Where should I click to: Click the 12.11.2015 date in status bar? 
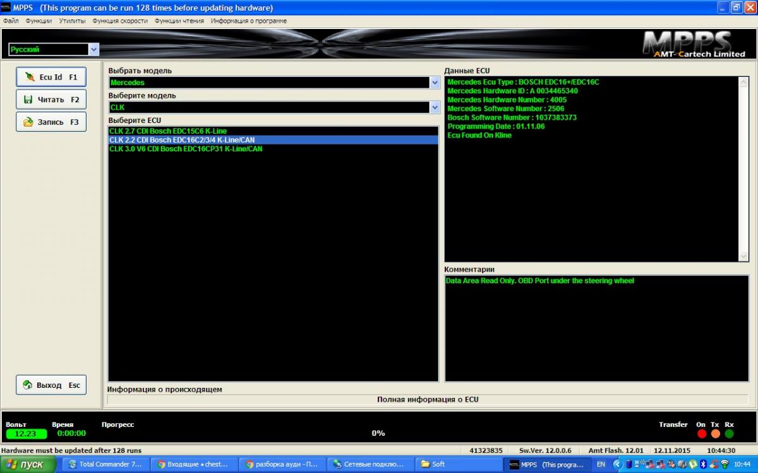(672, 450)
